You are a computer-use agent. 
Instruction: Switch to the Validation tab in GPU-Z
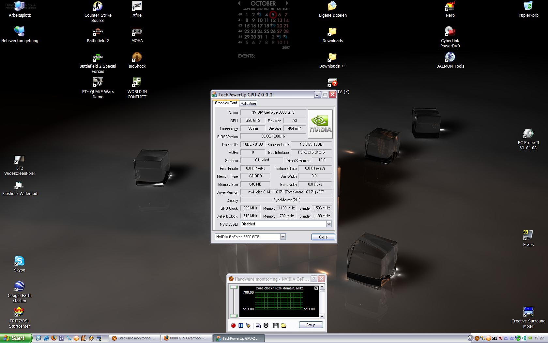click(x=248, y=104)
